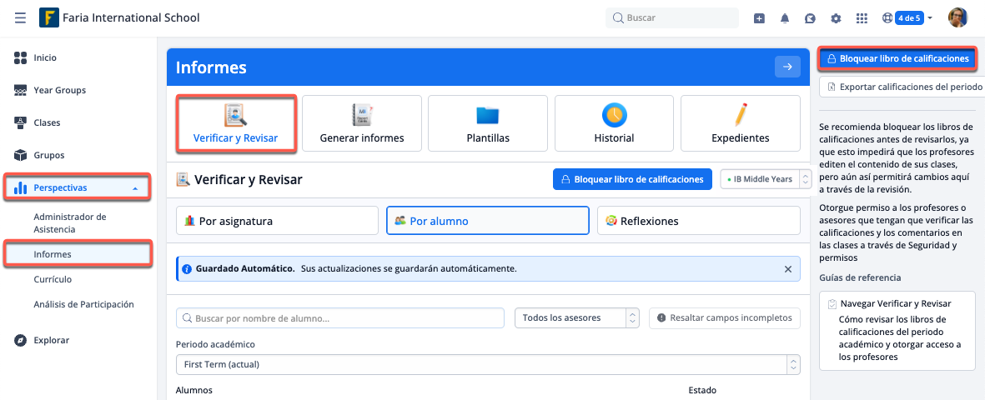Image resolution: width=985 pixels, height=400 pixels.
Task: Open the user profile avatar
Action: (958, 17)
